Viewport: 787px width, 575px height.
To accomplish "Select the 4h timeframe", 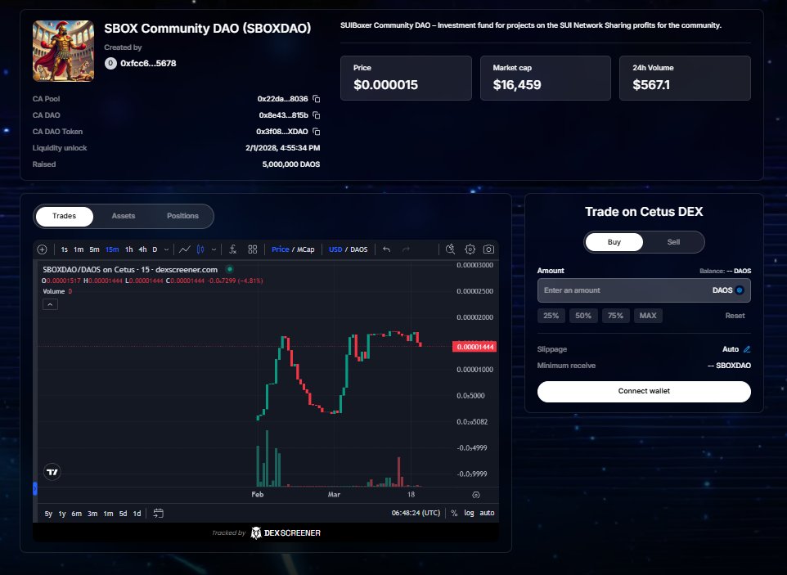I will 142,249.
